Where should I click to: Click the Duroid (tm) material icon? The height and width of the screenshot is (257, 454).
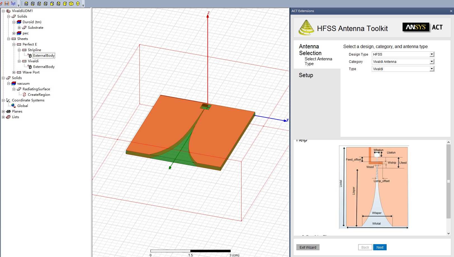pyautogui.click(x=19, y=22)
